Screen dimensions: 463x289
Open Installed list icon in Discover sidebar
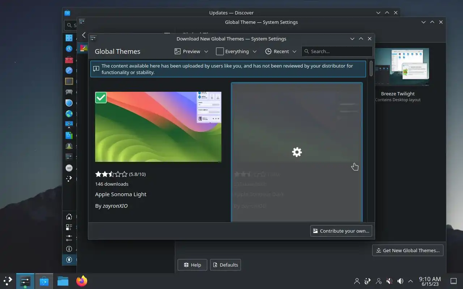[x=69, y=227]
